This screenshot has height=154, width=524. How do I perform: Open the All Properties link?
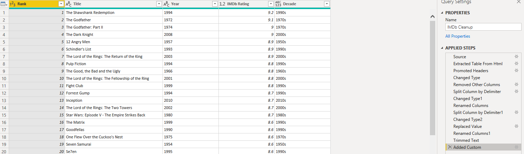458,36
